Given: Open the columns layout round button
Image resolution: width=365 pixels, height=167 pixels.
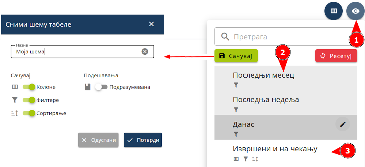Looking at the screenshot, I should [x=333, y=11].
